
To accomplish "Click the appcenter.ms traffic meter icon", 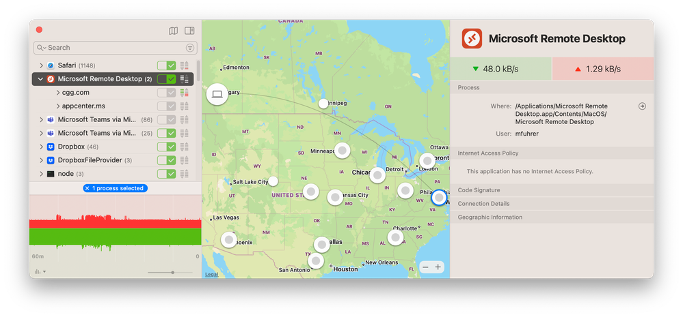I will point(185,106).
